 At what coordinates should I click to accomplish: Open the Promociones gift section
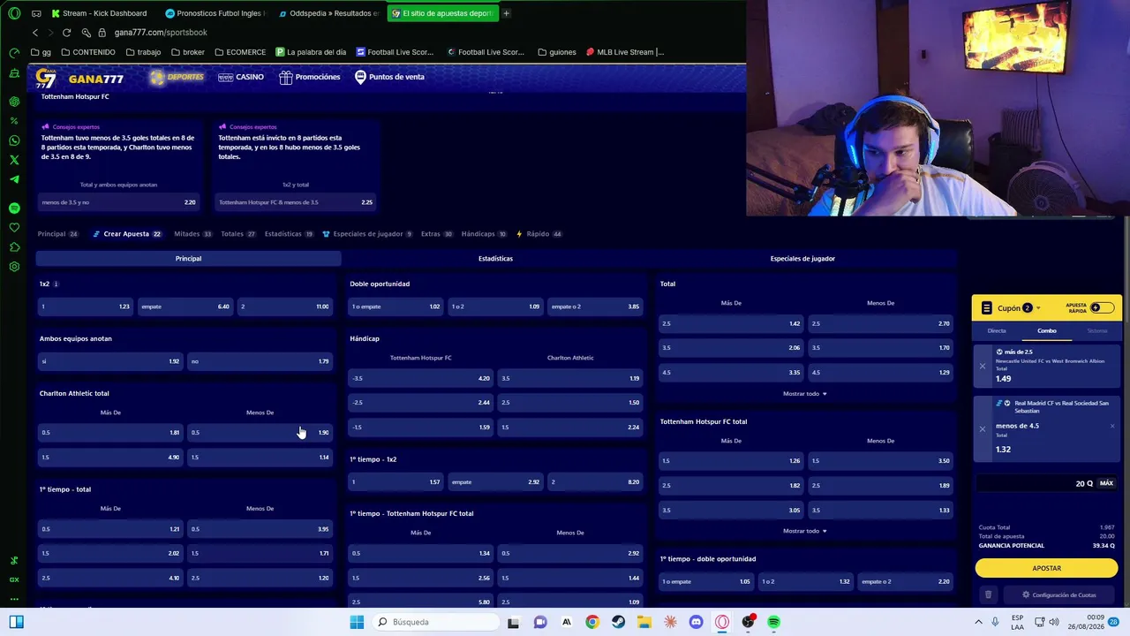pos(310,77)
